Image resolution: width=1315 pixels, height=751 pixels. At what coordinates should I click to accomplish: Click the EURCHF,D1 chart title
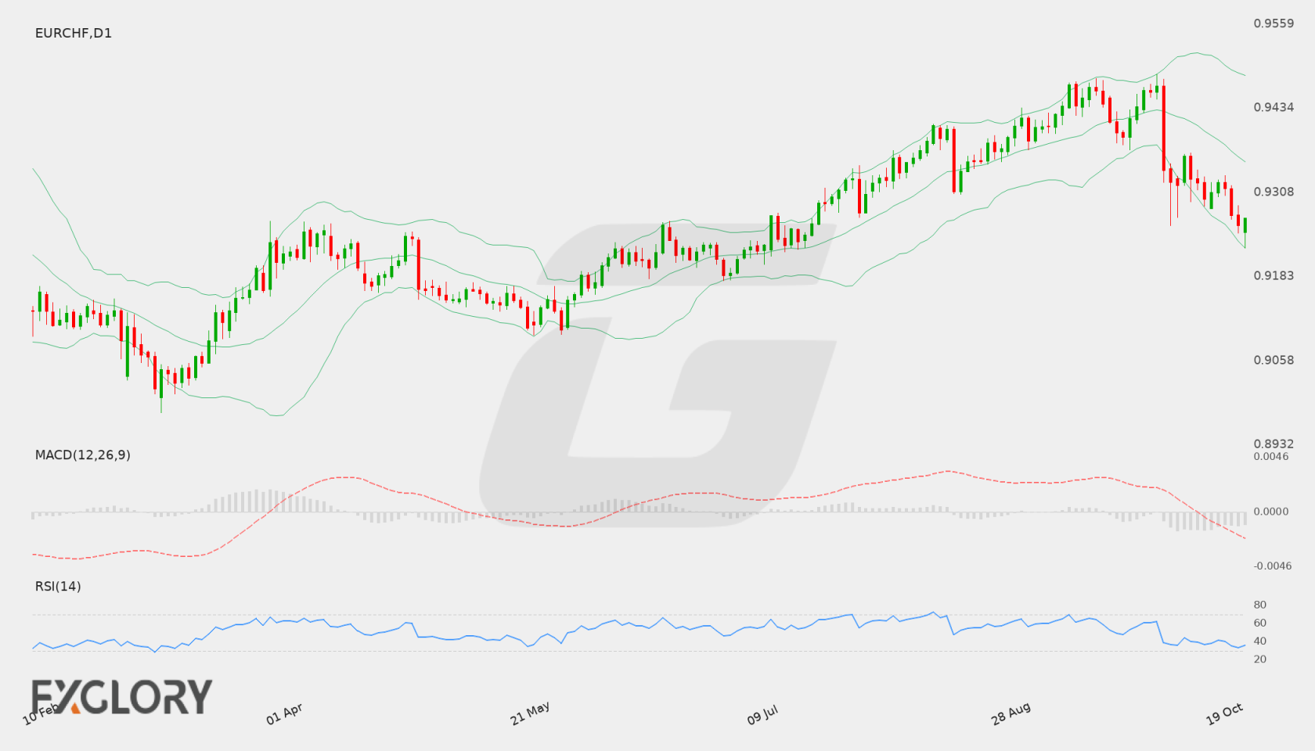pyautogui.click(x=74, y=33)
